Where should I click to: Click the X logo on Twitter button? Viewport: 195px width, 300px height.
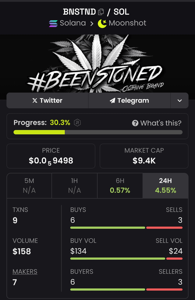click(35, 101)
